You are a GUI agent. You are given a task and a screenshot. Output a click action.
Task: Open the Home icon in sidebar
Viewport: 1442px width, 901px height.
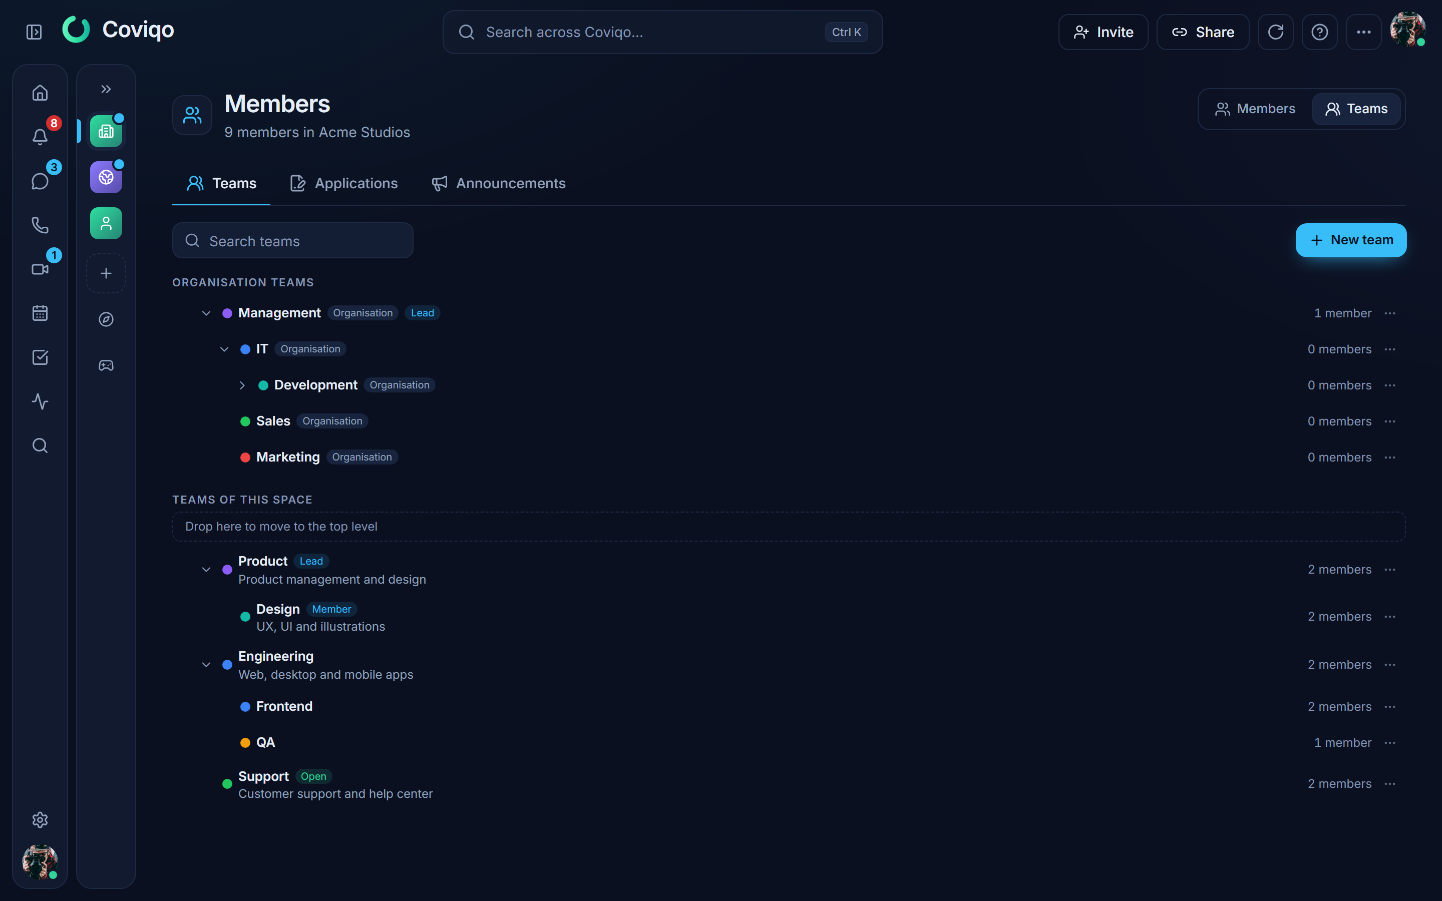pyautogui.click(x=40, y=93)
